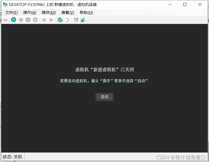Select the Shut Down toolbar icon
Screen dimensions: 209x162
coord(28,20)
